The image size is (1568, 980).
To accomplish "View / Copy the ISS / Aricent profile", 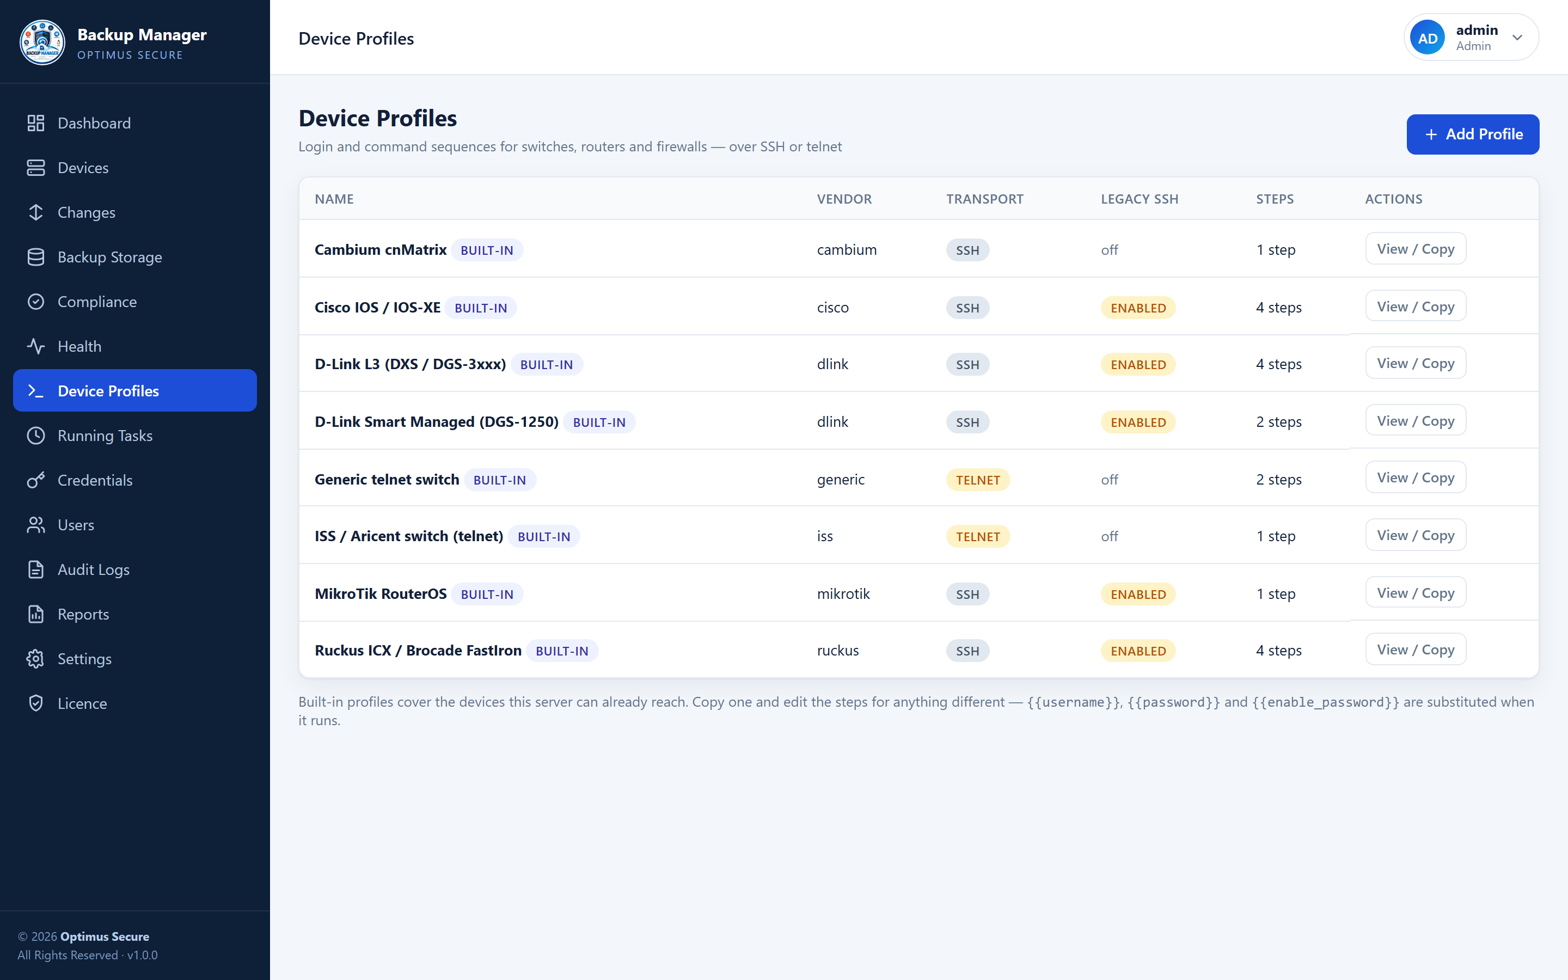I will tap(1415, 535).
